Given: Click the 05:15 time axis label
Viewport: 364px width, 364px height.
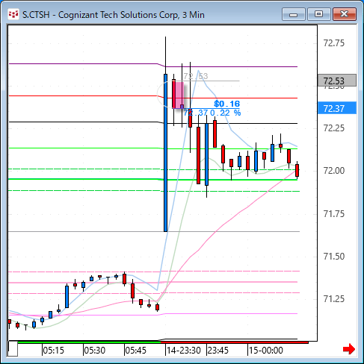Looking at the screenshot, I should [54, 351].
